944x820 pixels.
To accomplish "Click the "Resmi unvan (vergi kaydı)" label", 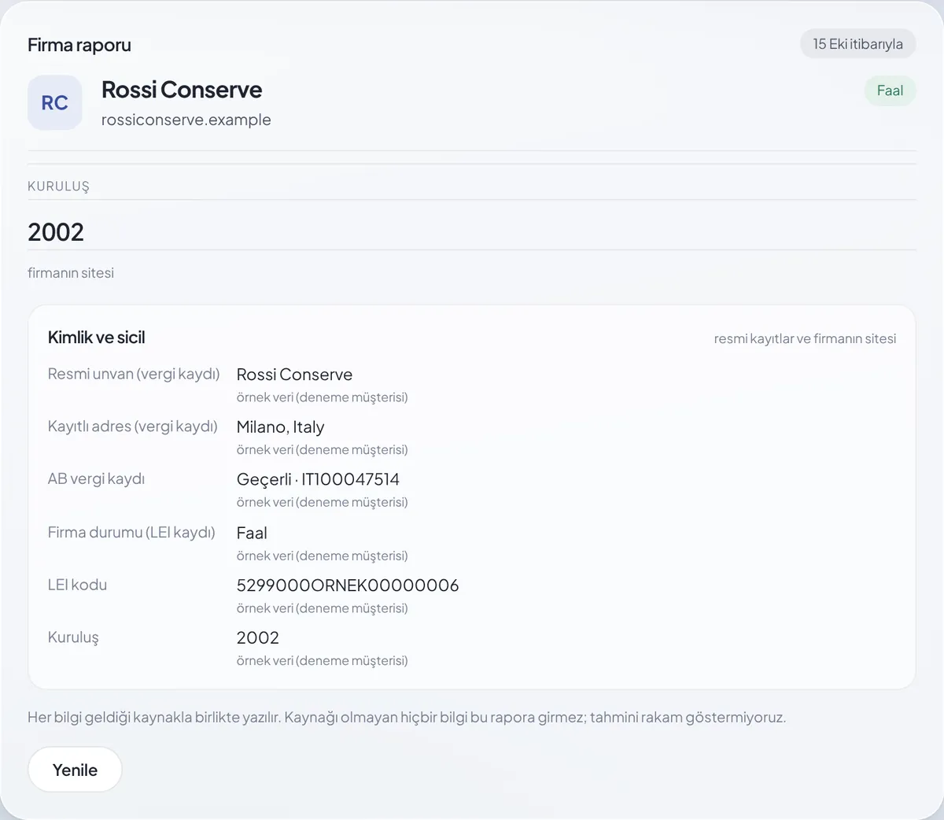I will pyautogui.click(x=134, y=374).
